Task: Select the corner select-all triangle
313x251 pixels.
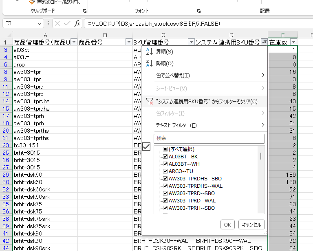Action: [x=9, y=35]
